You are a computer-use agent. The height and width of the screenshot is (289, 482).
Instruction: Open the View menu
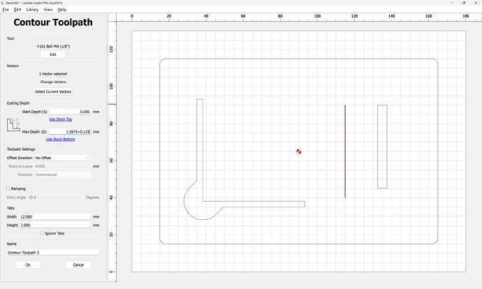pyautogui.click(x=48, y=10)
